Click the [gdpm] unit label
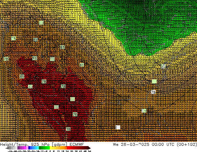 pyautogui.click(x=60, y=145)
